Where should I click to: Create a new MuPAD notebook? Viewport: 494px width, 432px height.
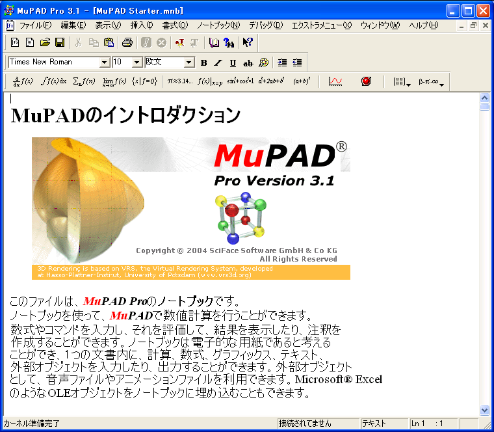click(15, 42)
